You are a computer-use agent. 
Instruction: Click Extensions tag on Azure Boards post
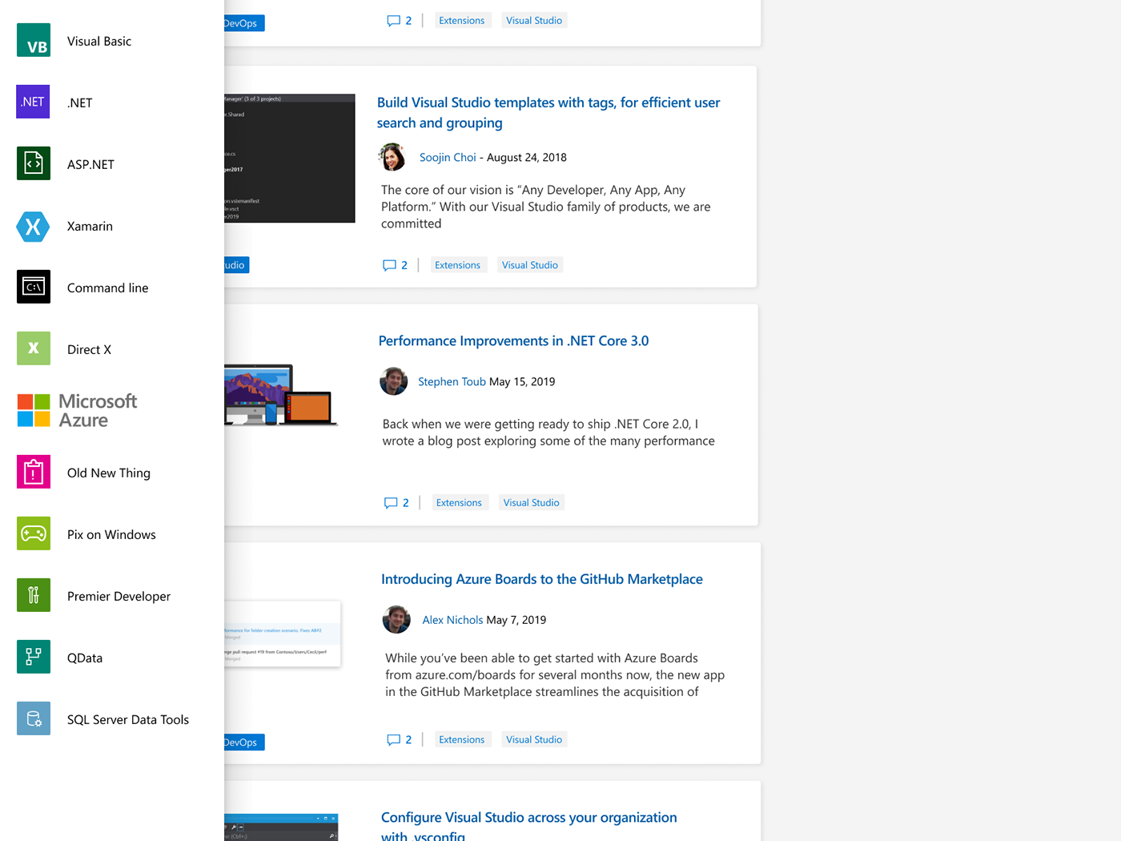click(462, 739)
